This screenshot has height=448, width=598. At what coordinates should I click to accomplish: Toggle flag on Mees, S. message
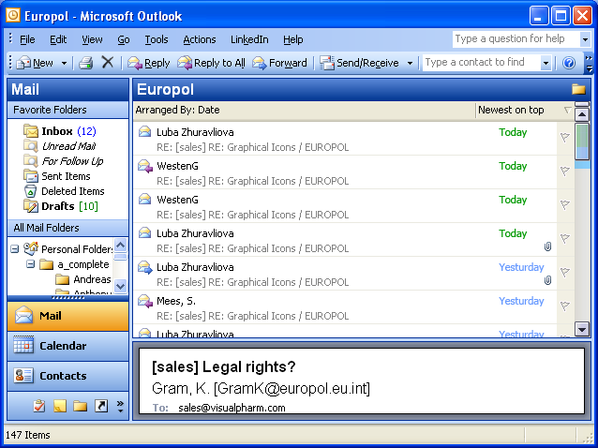tap(565, 306)
